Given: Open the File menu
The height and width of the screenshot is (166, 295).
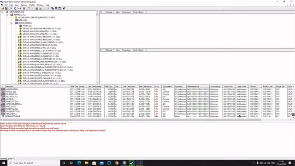Looking at the screenshot, I should [x=6, y=5].
